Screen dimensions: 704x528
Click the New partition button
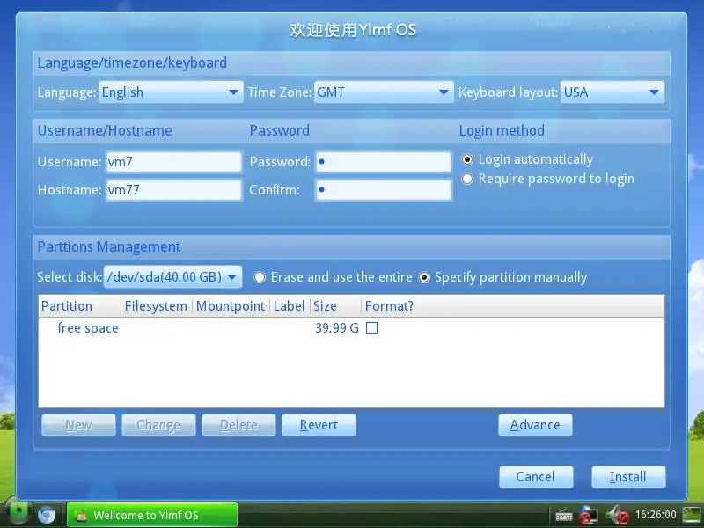coord(78,425)
